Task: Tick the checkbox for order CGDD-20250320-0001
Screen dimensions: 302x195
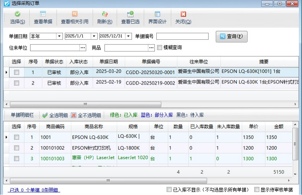Action: click(x=16, y=72)
